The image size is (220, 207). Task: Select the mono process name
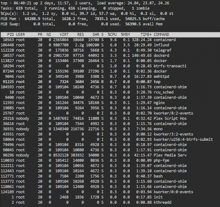point(158,129)
